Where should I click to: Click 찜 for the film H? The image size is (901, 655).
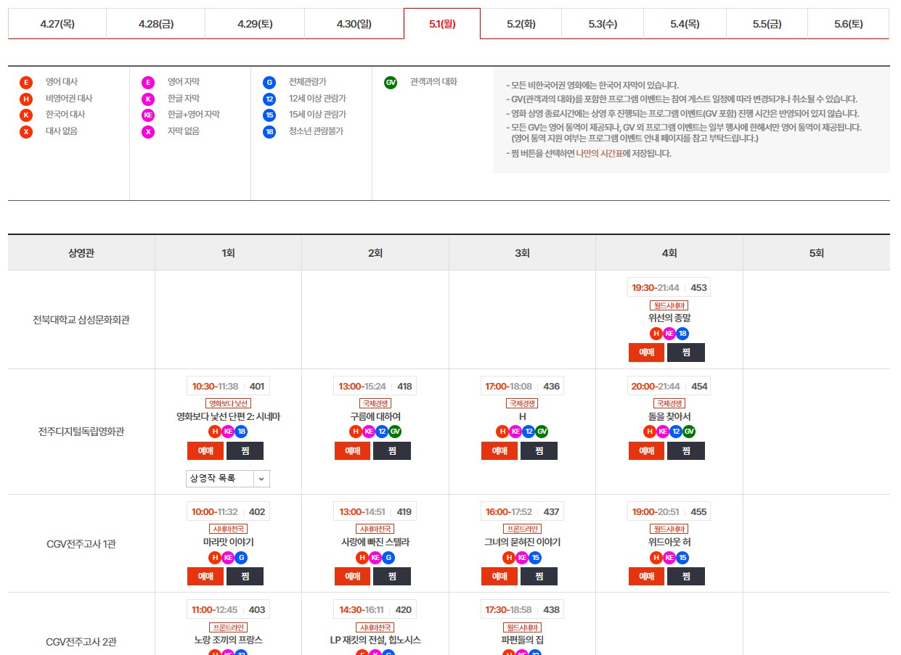(x=539, y=450)
